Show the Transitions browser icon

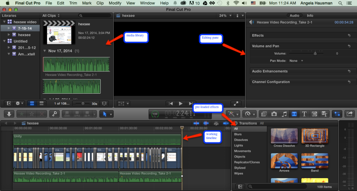click(x=294, y=114)
